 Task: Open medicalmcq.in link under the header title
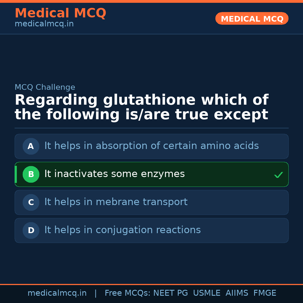point(44,24)
